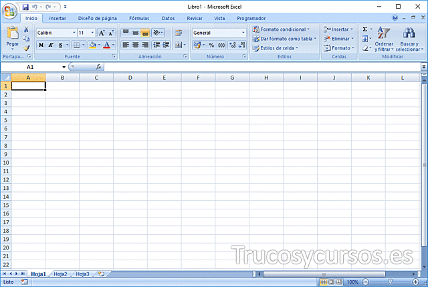Open Fuente dialog launcher
The width and height of the screenshot is (428, 287).
(x=114, y=56)
